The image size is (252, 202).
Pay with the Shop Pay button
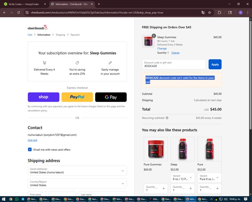click(x=43, y=97)
